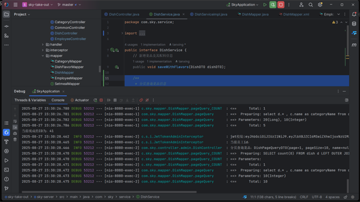Screen dimensions: 360x202
Task: Open Code With Me user icon
Action: click(x=301, y=5)
